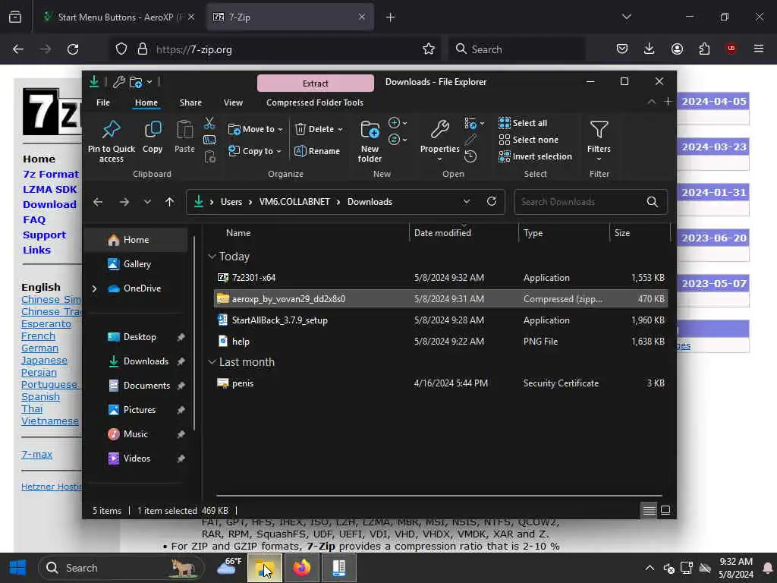The image size is (777, 583).
Task: Click the Firefox taskbar icon
Action: pyautogui.click(x=302, y=568)
